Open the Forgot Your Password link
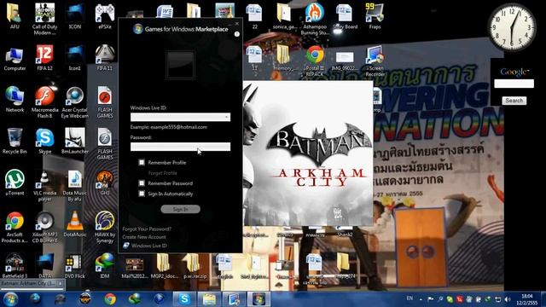546x307 pixels. pyautogui.click(x=147, y=229)
